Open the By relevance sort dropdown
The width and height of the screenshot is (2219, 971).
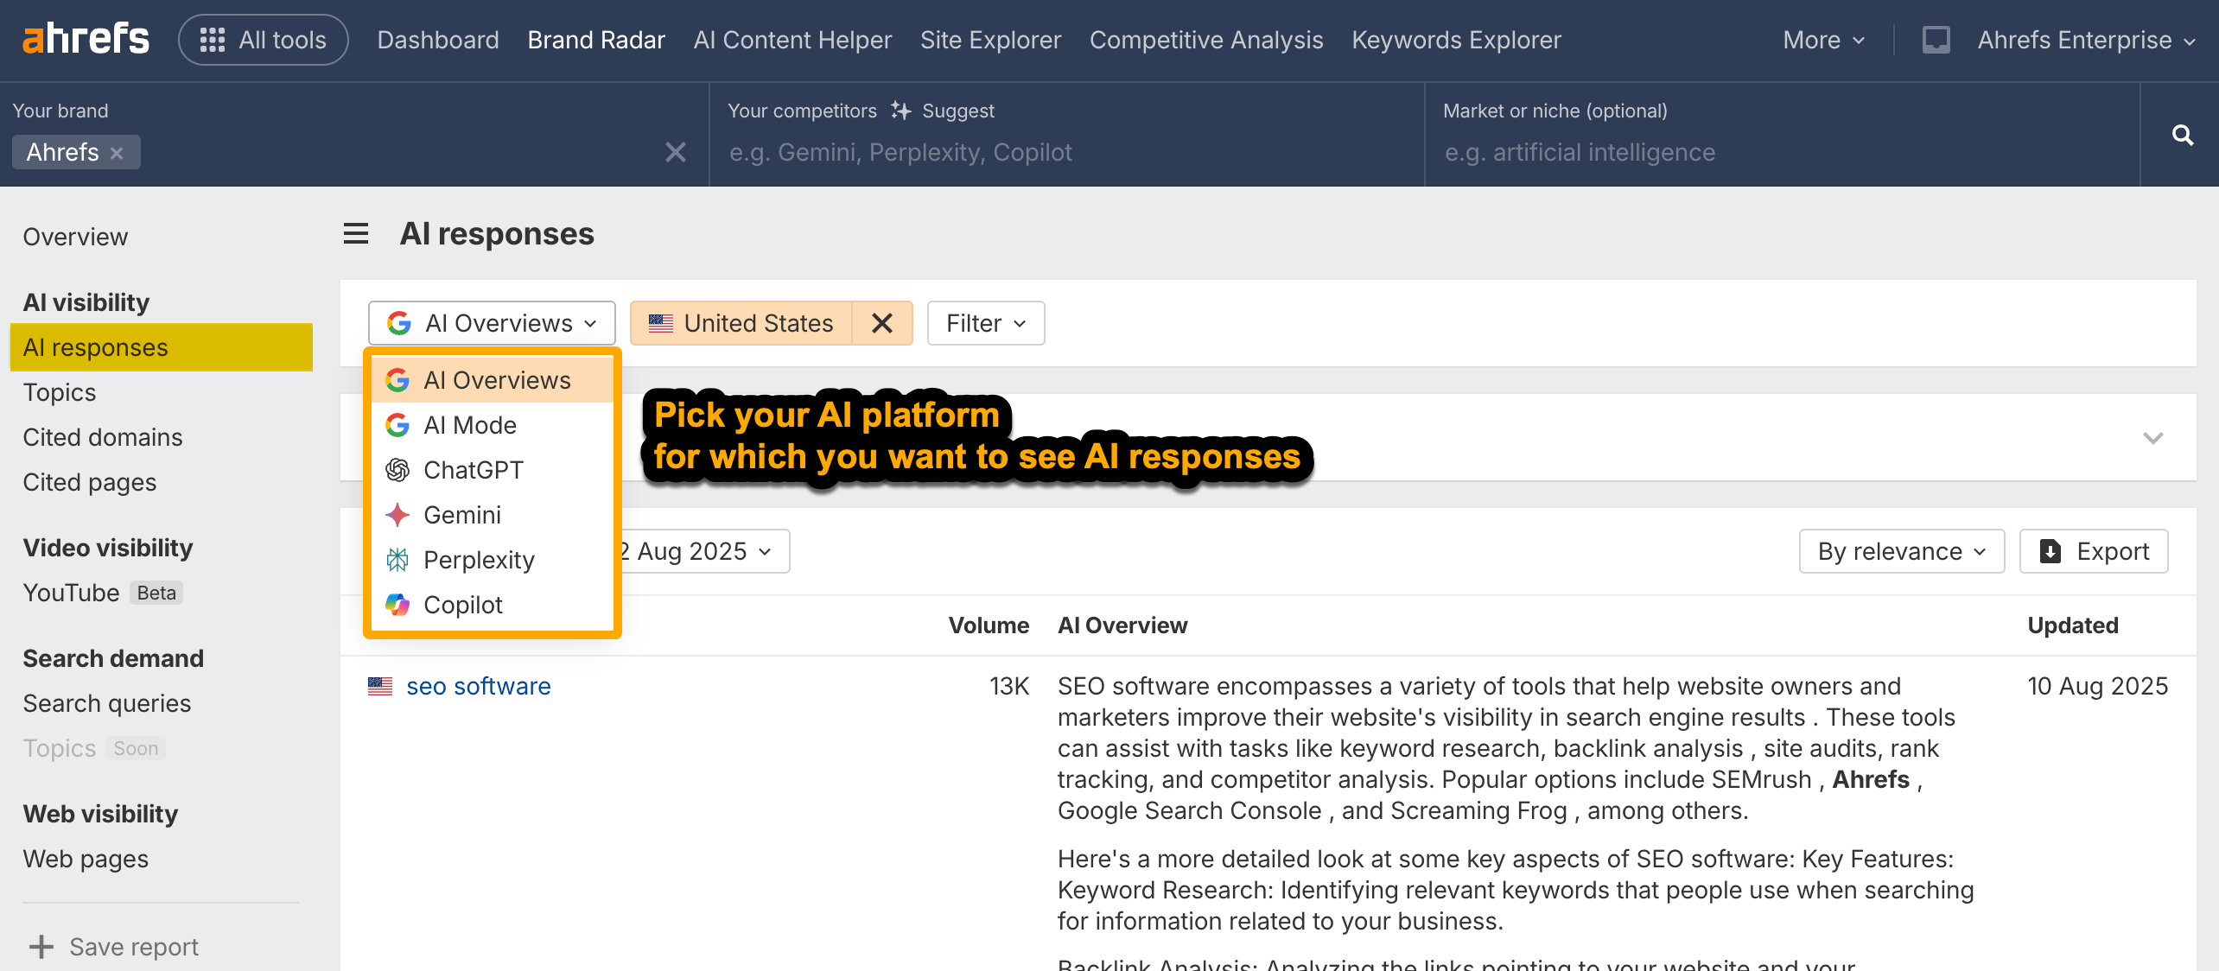coord(1901,551)
